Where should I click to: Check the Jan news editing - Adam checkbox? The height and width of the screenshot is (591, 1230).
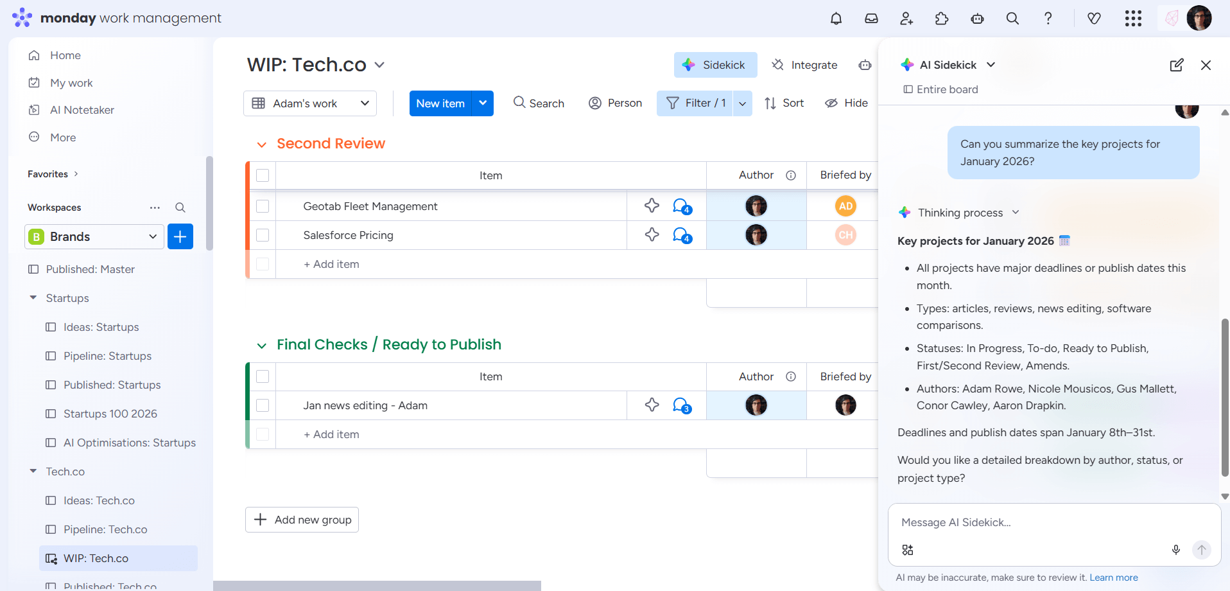[x=263, y=405]
